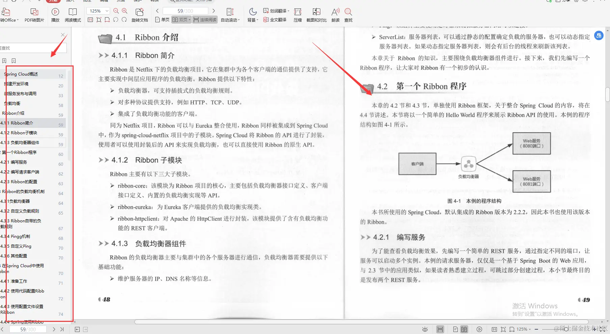Switch to the 插入 ribbon tab
Image resolution: width=610 pixels, height=334 pixels.
pyautogui.click(x=70, y=1)
